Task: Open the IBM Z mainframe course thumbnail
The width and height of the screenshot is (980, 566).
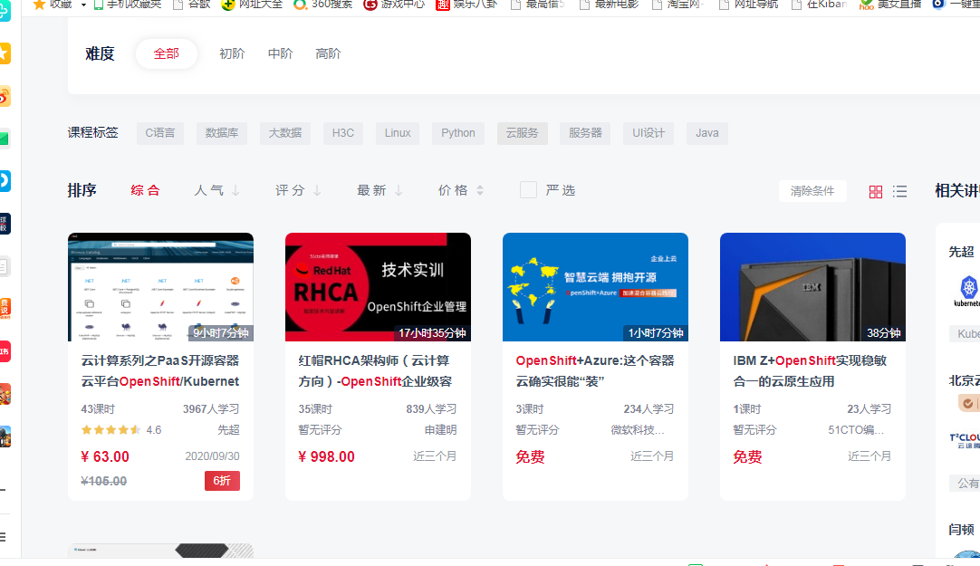Action: [x=812, y=287]
